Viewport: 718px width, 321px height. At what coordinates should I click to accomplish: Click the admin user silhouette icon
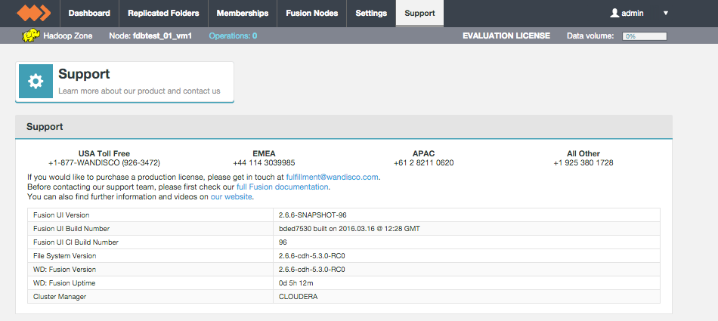pyautogui.click(x=614, y=14)
